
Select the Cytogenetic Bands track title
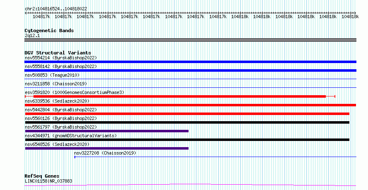point(49,30)
